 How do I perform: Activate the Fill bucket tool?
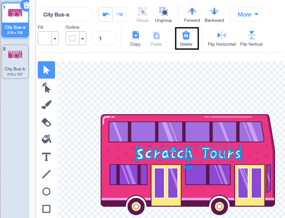(46, 139)
